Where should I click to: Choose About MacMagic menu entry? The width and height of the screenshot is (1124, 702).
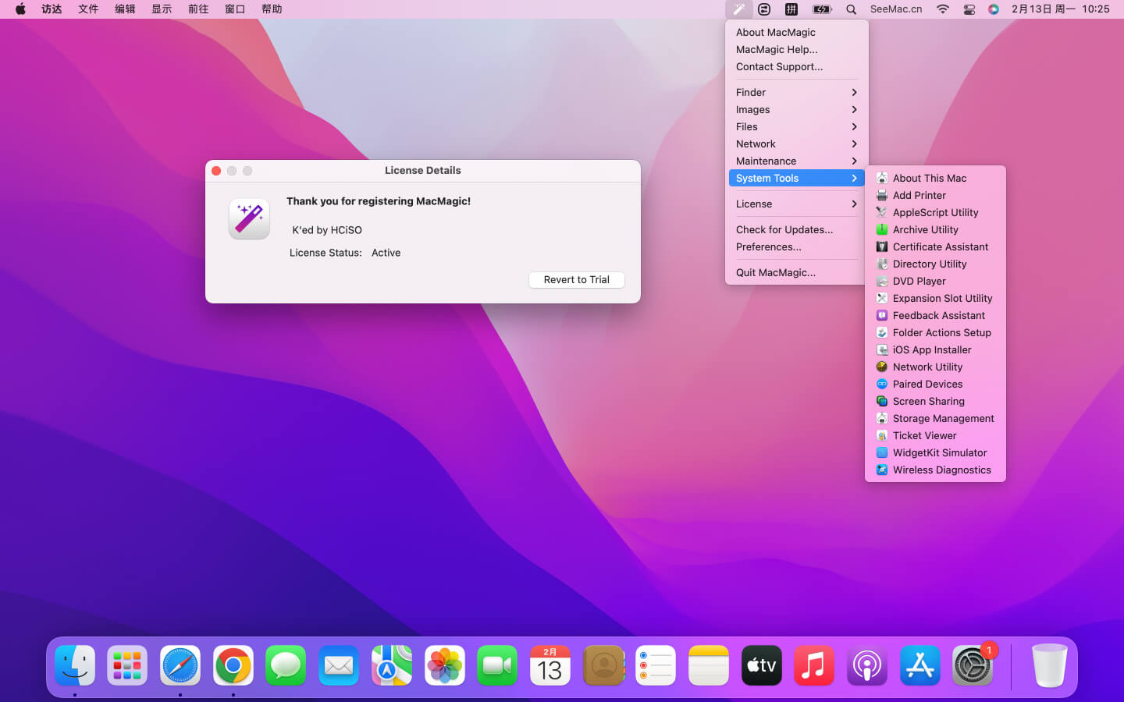(x=796, y=32)
